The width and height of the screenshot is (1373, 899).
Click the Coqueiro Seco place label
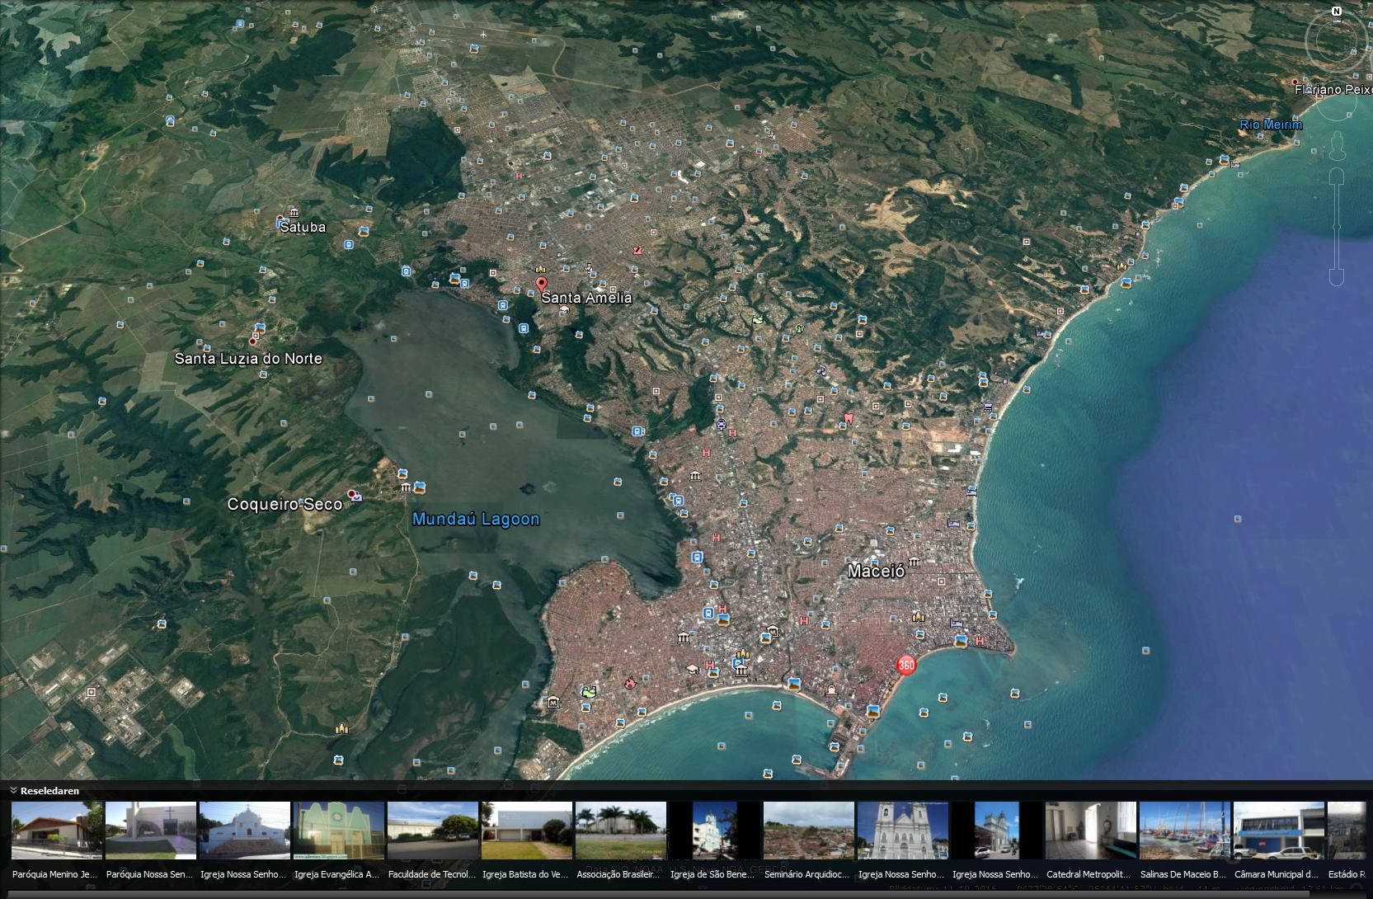coord(284,504)
